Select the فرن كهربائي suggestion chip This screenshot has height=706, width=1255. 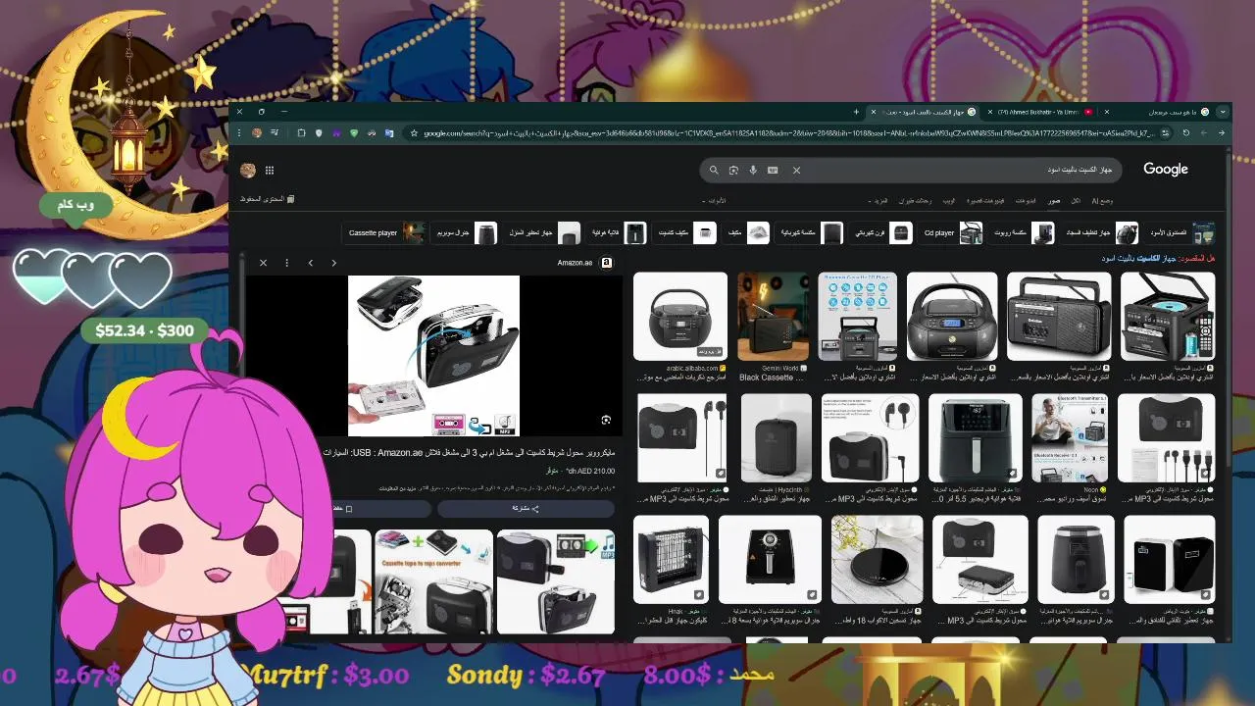(882, 233)
